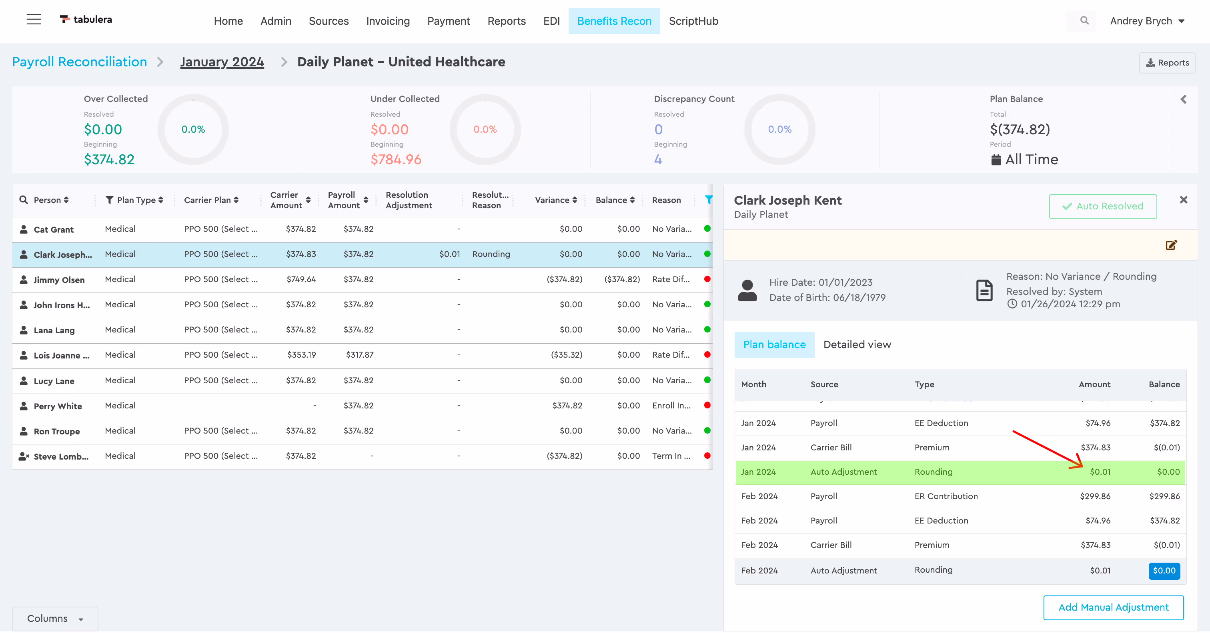Close the Clark Joseph Kent detail panel

click(x=1183, y=200)
